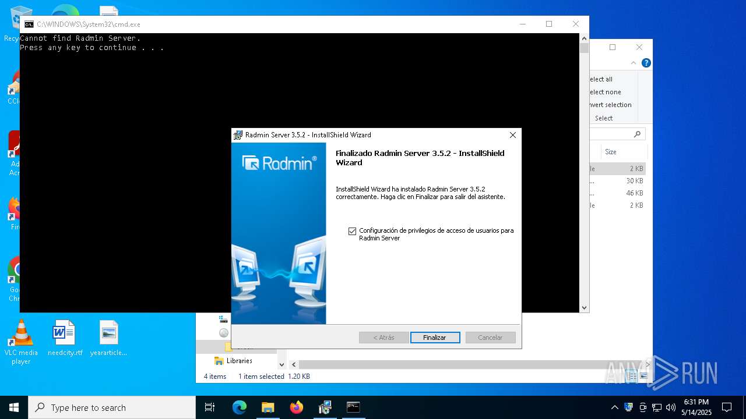This screenshot has height=419, width=746.
Task: Open the volume control tray icon
Action: [x=671, y=407]
